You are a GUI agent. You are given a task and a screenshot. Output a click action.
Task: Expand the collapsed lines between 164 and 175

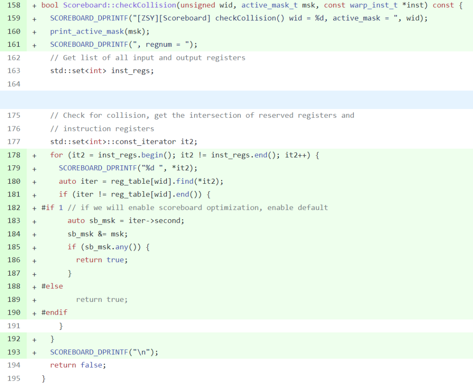pos(236,100)
